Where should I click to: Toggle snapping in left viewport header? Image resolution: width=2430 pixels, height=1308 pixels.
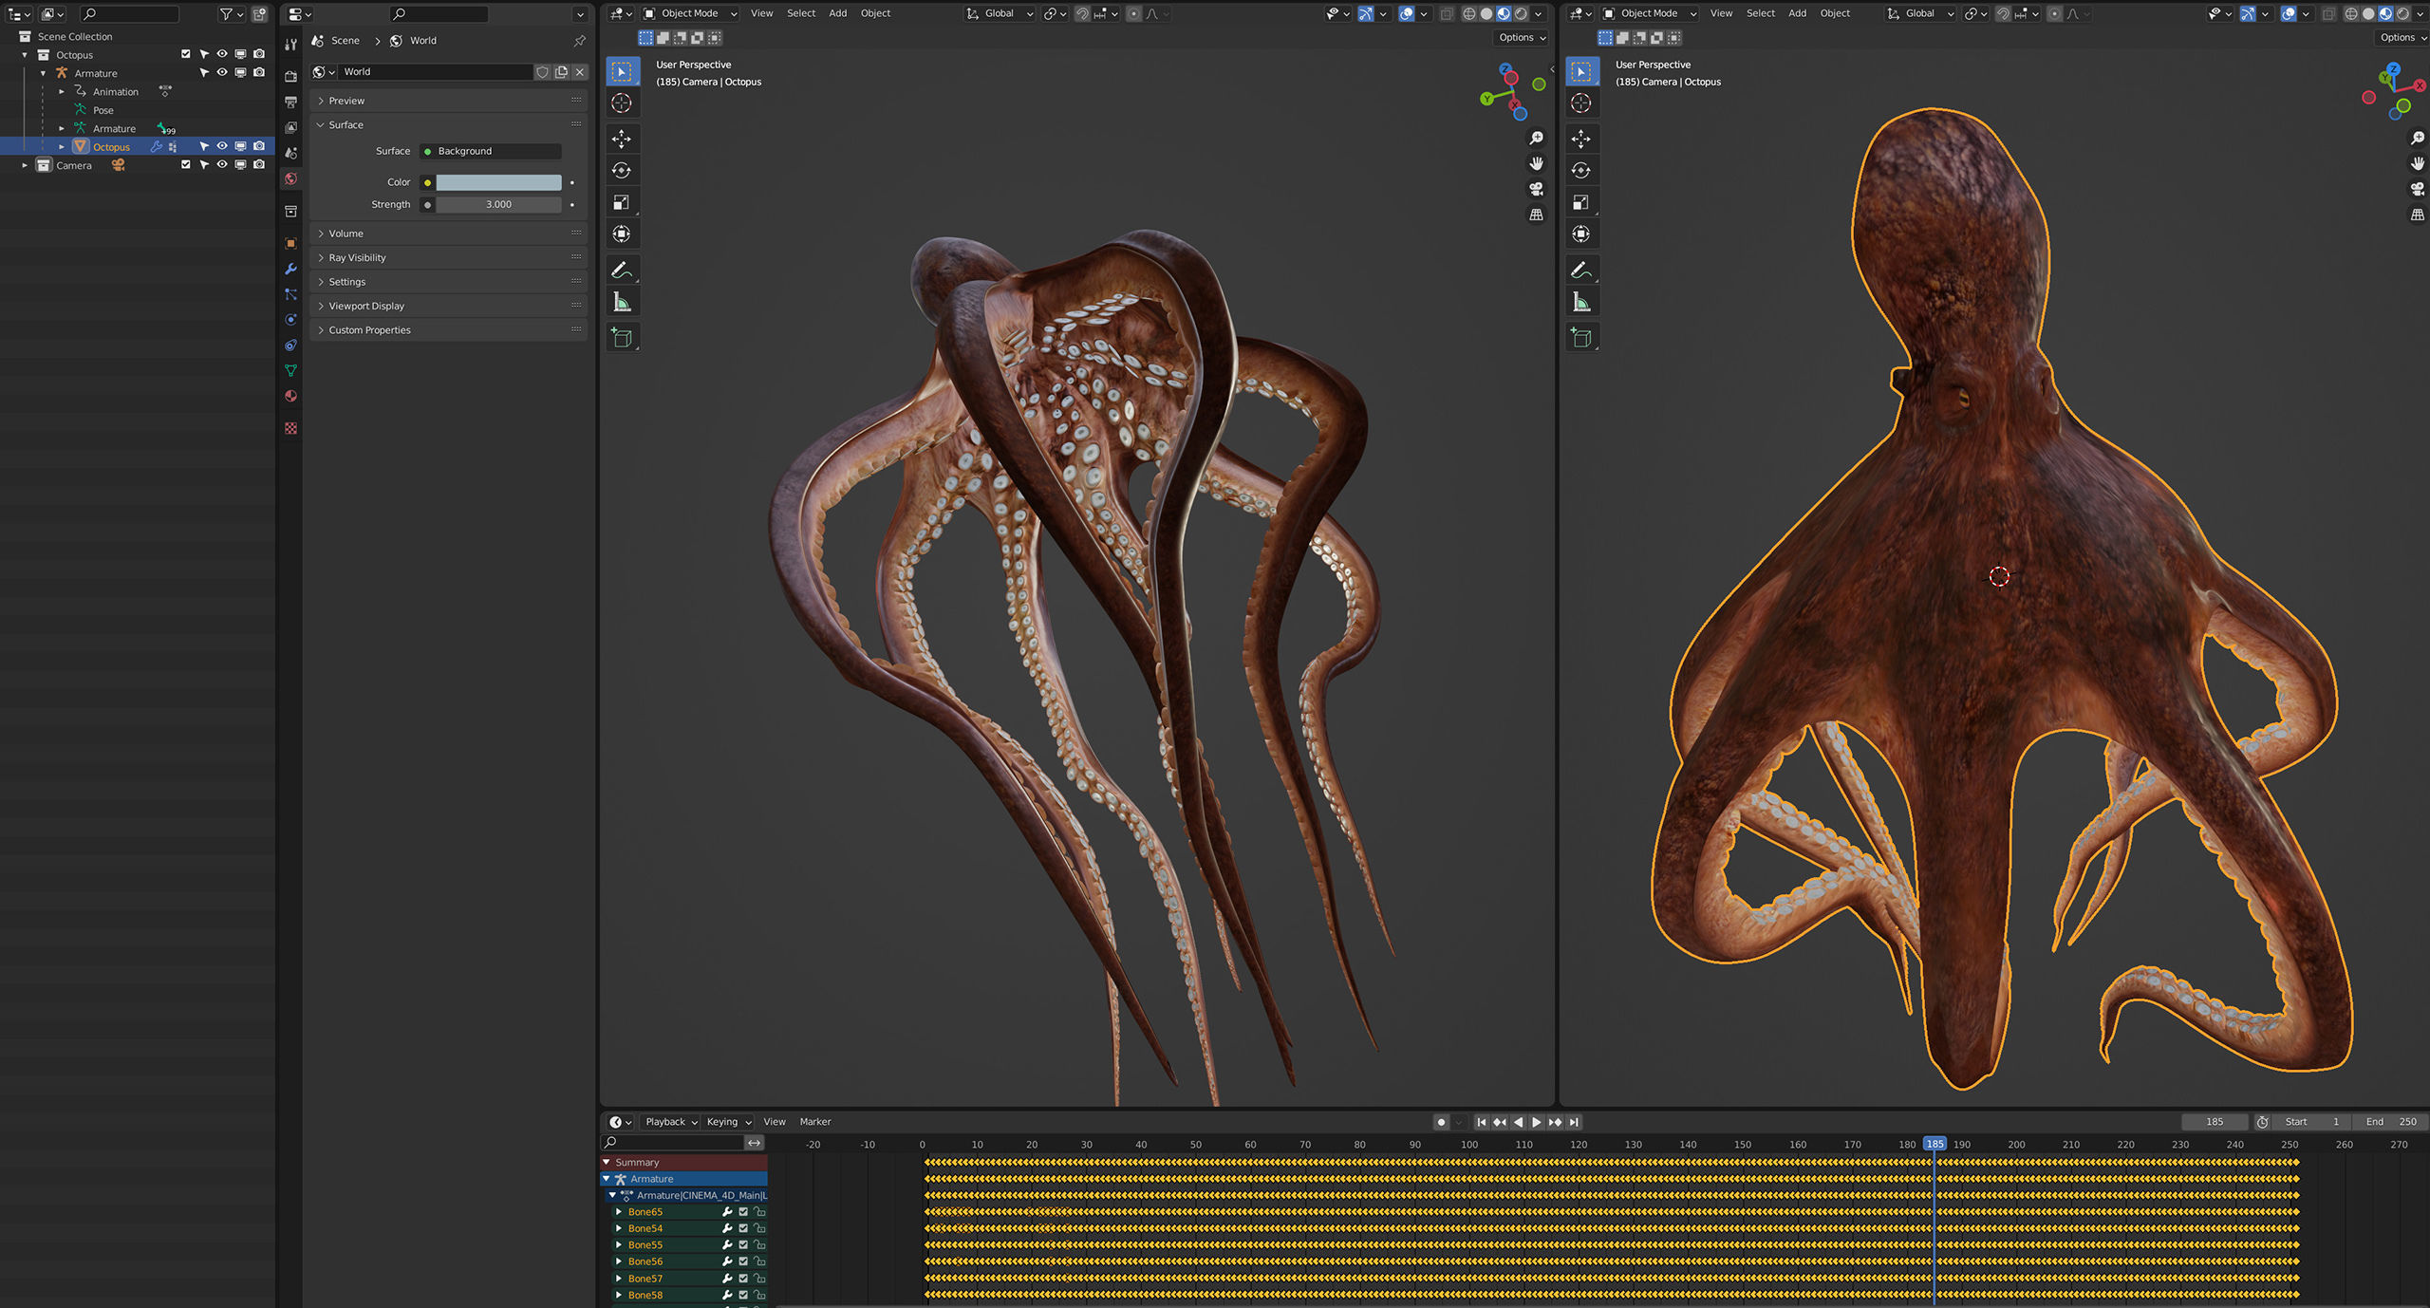tap(1082, 14)
